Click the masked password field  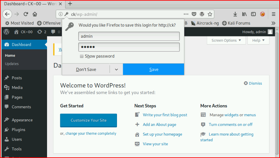[129, 47]
